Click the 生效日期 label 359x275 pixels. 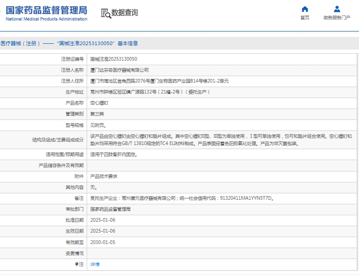(75, 231)
